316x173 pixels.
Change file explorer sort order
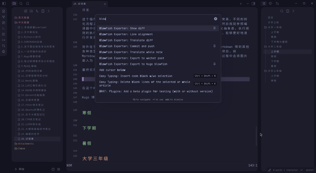(37, 11)
